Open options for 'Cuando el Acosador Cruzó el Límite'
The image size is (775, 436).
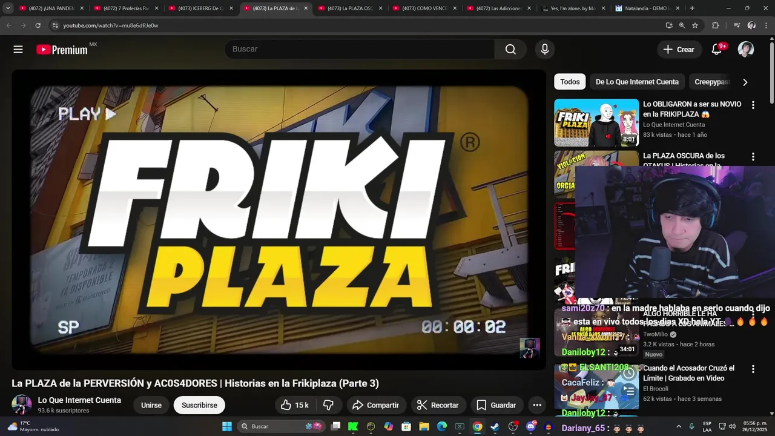tap(753, 369)
